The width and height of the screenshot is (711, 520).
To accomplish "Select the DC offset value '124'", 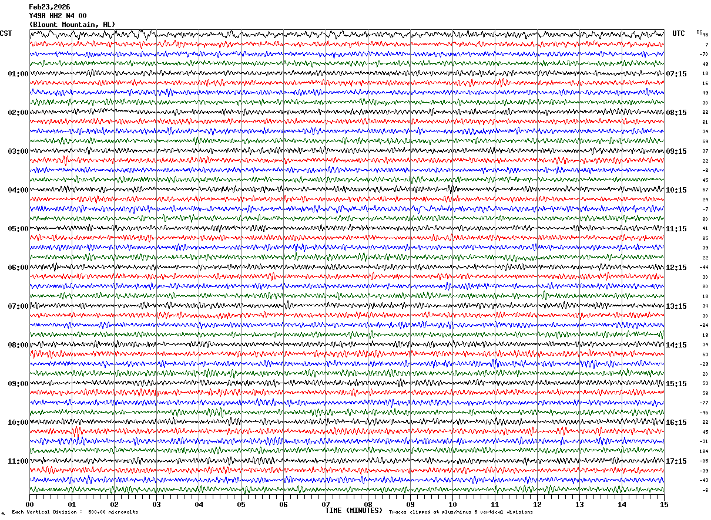I will point(703,451).
